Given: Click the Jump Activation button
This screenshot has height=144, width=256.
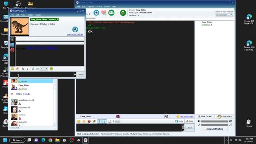Looking at the screenshot, I should click(214, 129).
